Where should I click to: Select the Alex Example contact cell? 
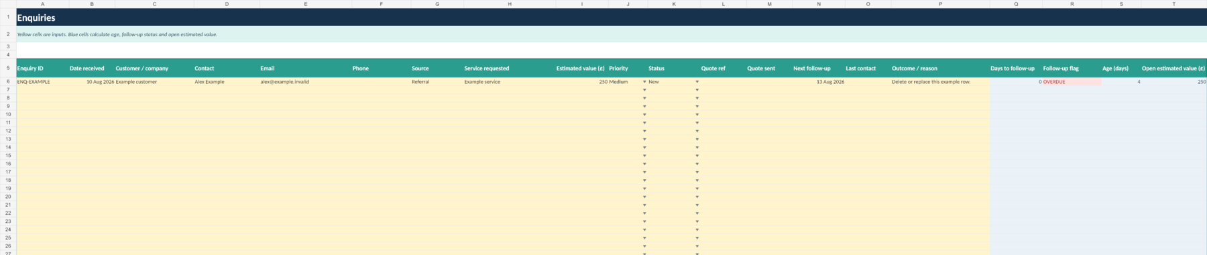point(227,82)
